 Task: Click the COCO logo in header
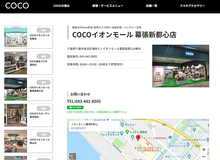point(17,6)
